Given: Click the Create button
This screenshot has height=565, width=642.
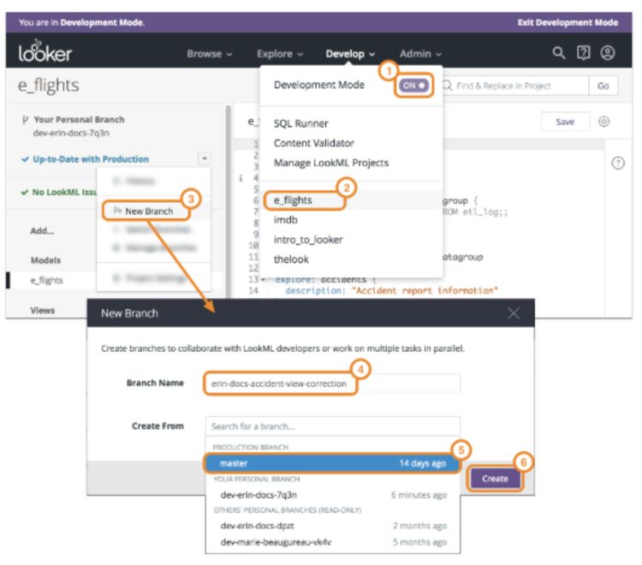Looking at the screenshot, I should 495,479.
